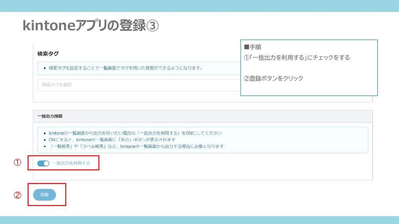Click the slide title kintoneアプリの登録③
Viewport: 399px width, 224px height.
click(x=90, y=26)
